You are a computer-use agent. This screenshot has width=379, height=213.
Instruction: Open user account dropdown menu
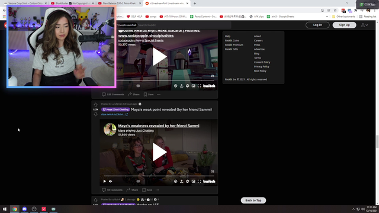(x=364, y=25)
